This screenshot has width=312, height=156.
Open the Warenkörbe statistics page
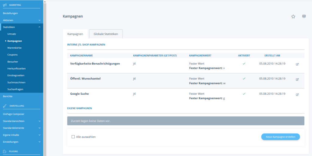click(x=14, y=48)
